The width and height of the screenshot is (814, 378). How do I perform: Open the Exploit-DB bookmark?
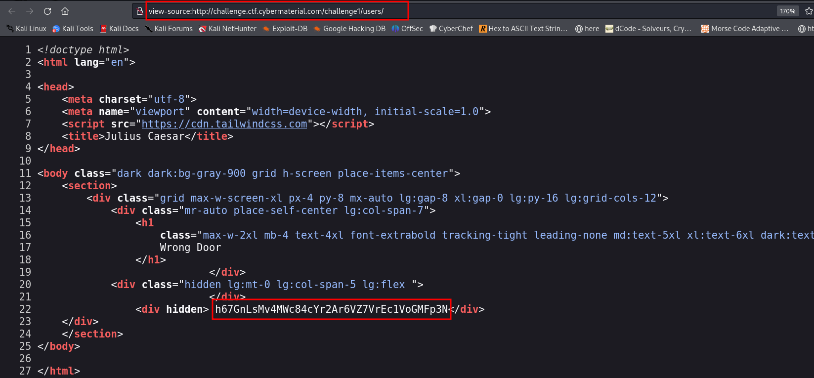(285, 29)
